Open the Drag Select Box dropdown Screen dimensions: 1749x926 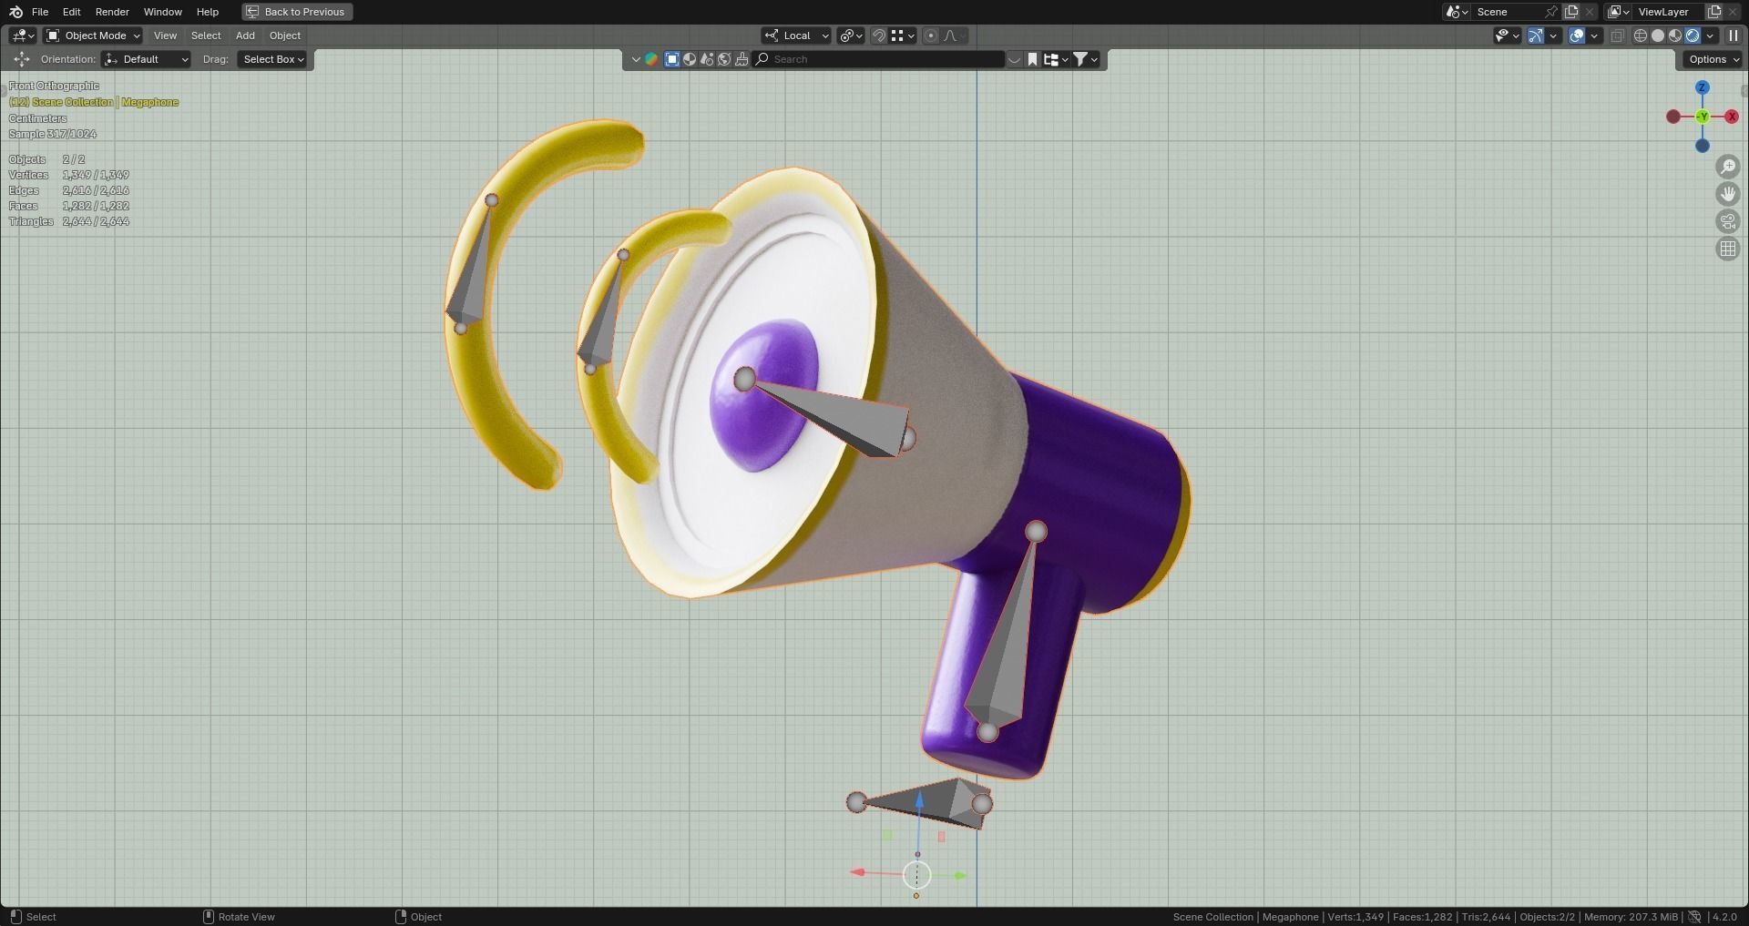click(272, 59)
